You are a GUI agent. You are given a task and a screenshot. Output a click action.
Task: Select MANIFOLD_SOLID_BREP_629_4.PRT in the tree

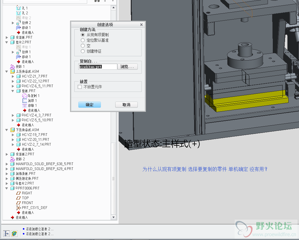click(x=44, y=169)
